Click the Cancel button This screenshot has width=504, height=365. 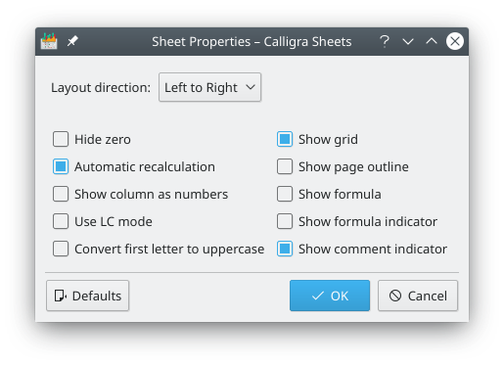[x=418, y=296]
